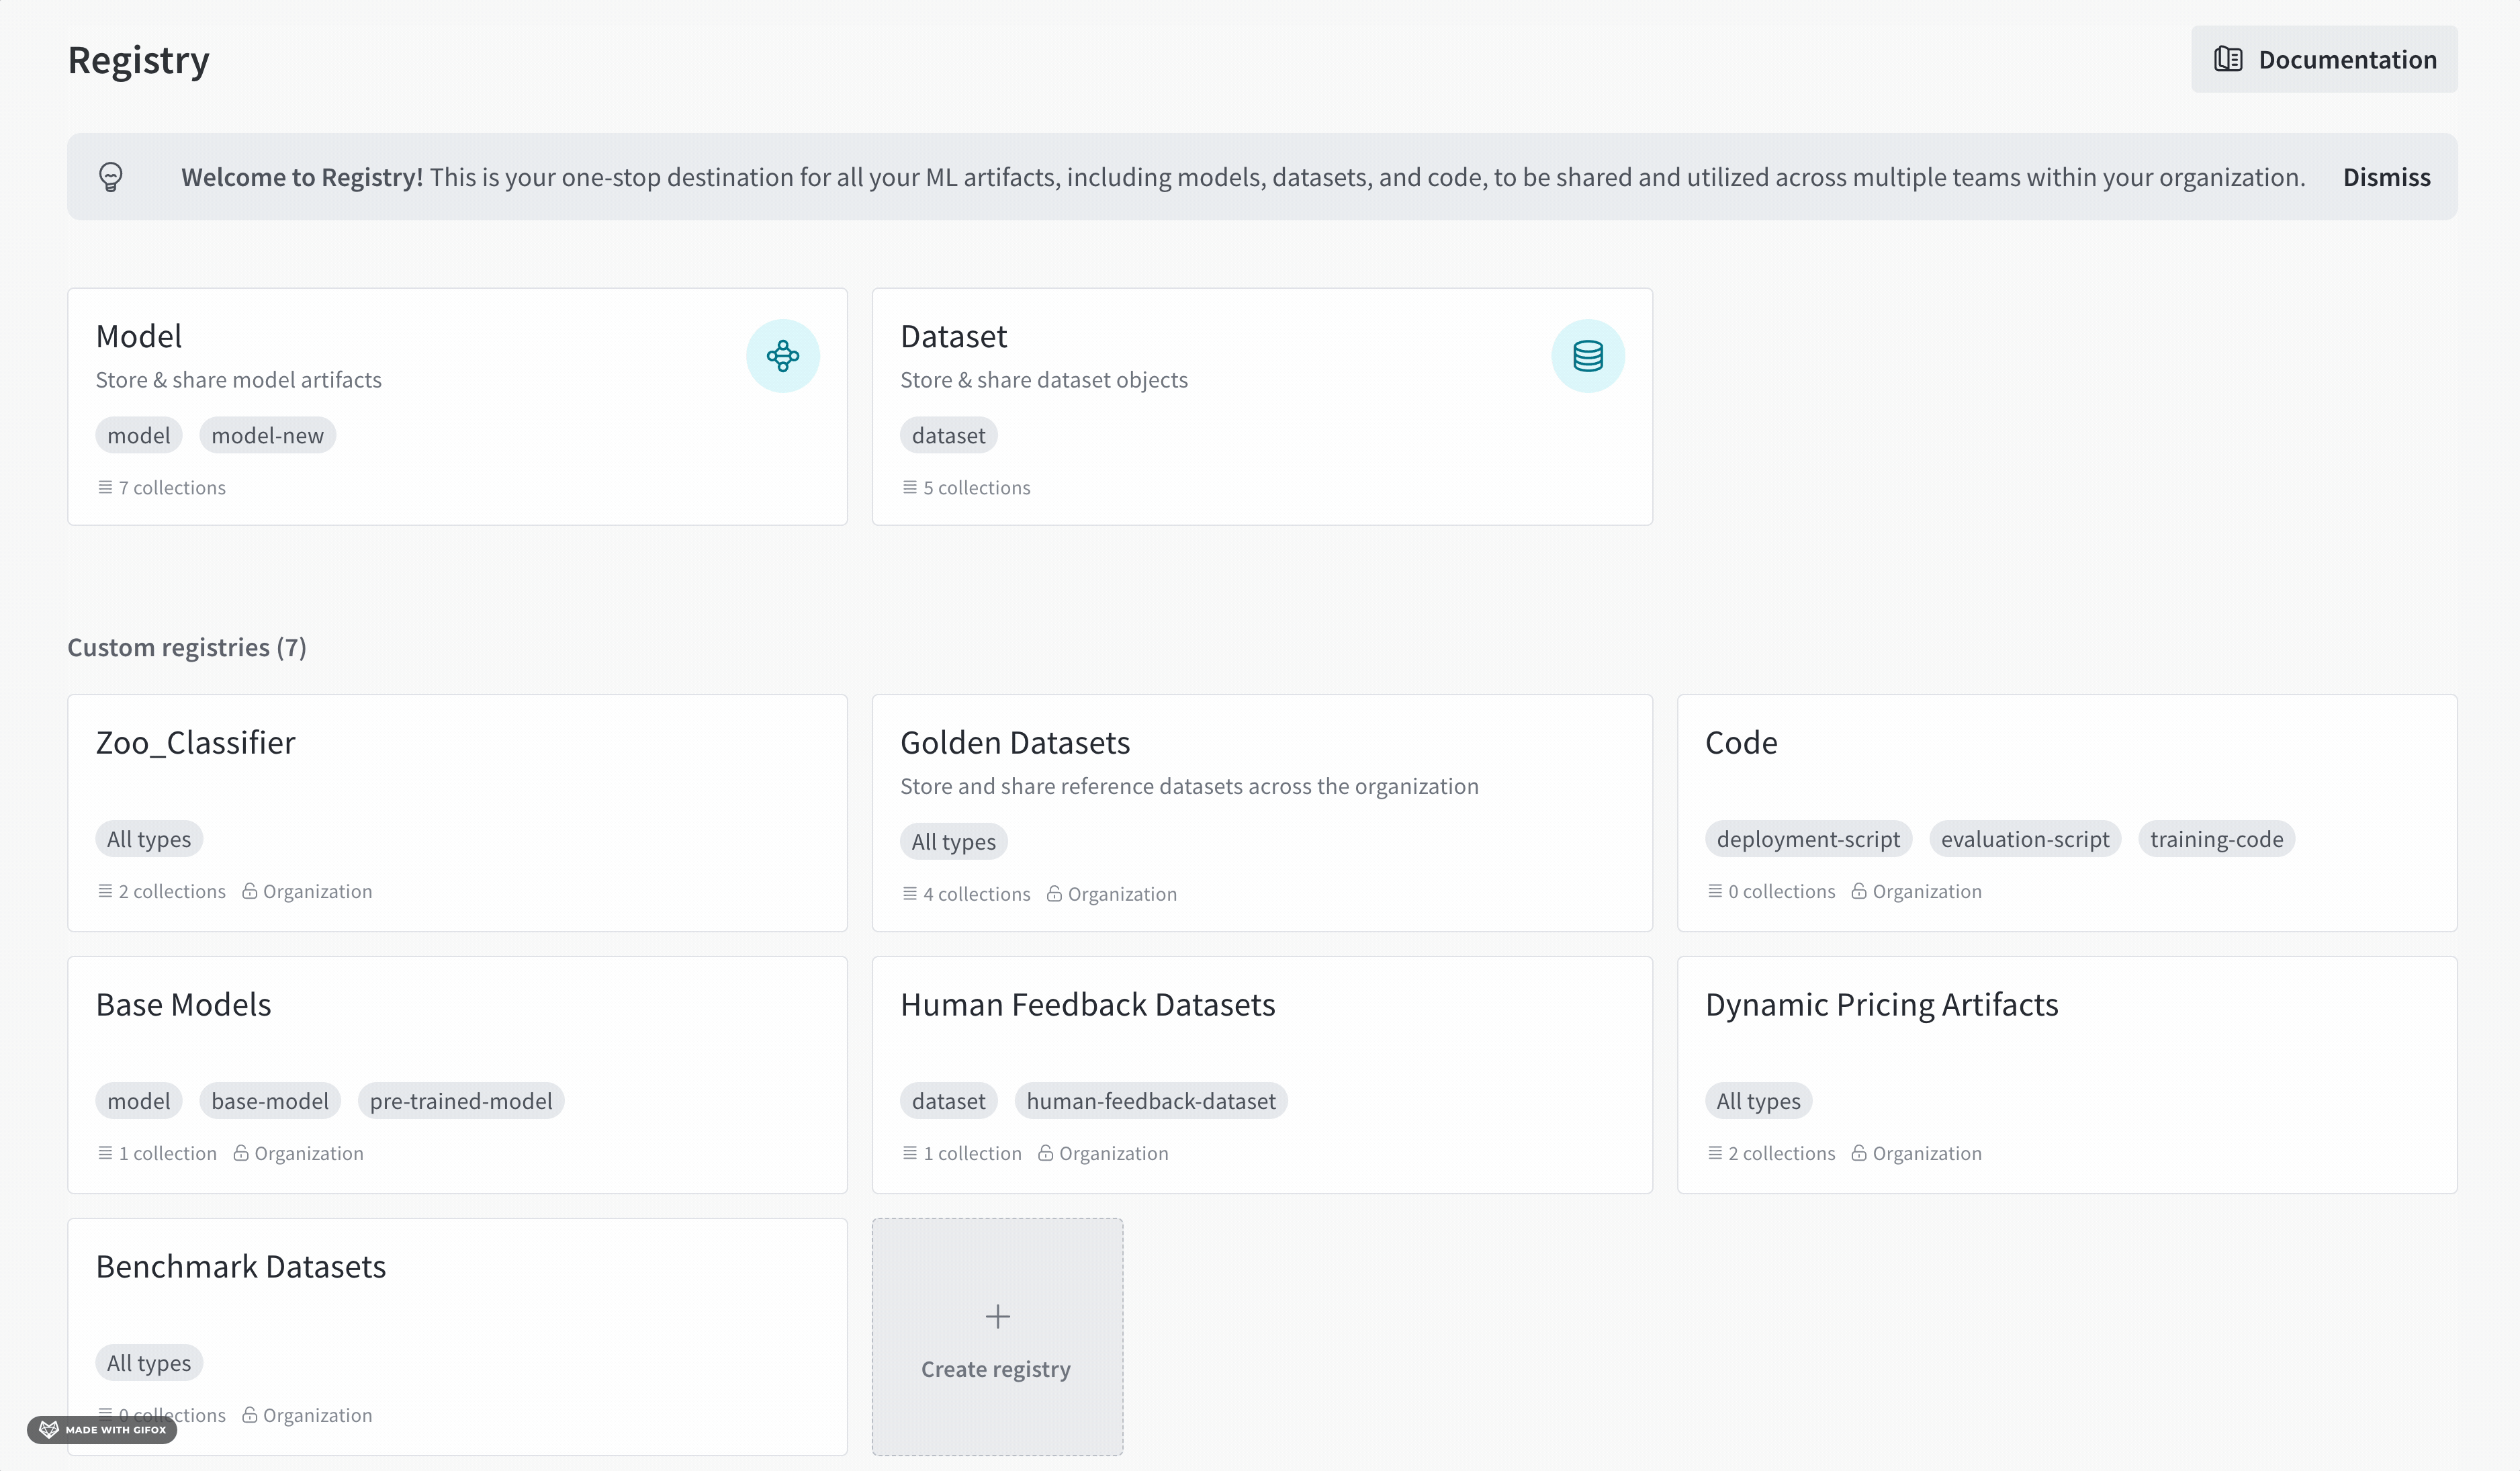Open the Golden Datasets registry
Image resolution: width=2520 pixels, height=1471 pixels.
point(1014,743)
